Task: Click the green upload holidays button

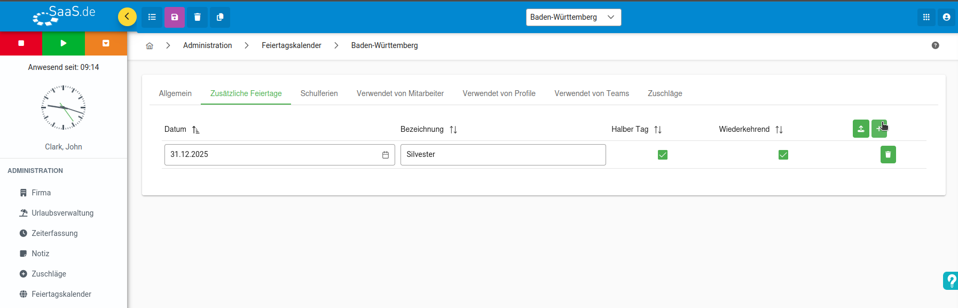Action: click(861, 129)
